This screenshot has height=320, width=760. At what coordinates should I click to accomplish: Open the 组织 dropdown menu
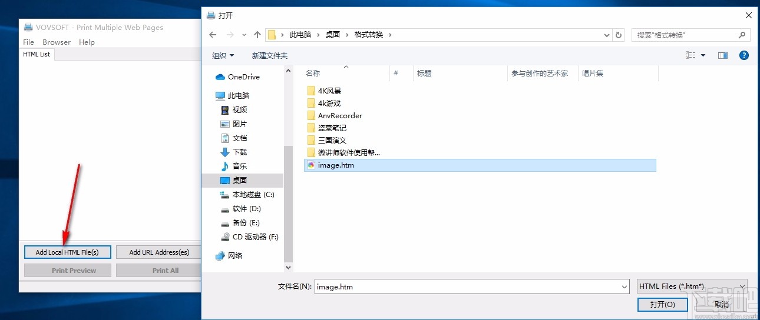[223, 55]
